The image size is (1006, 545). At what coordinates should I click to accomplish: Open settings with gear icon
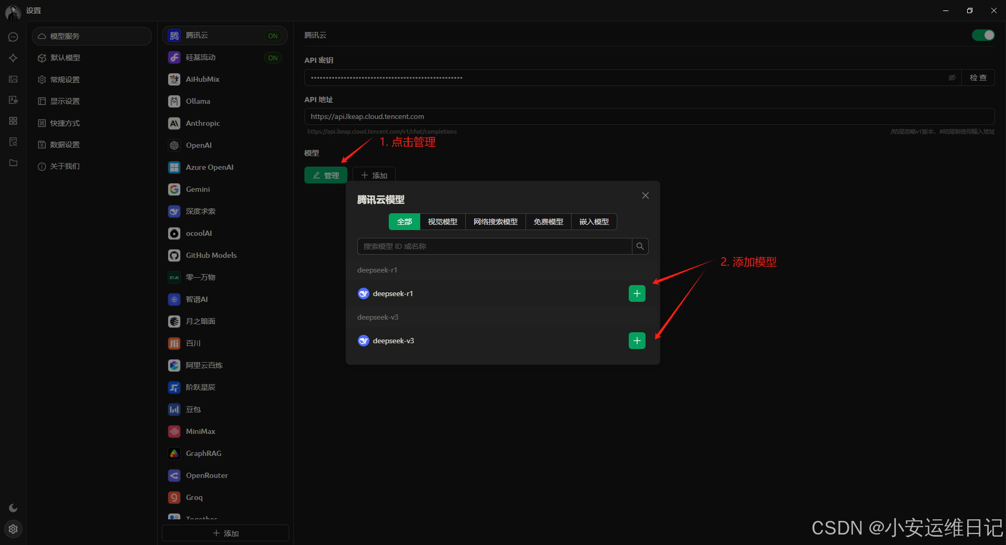click(13, 529)
